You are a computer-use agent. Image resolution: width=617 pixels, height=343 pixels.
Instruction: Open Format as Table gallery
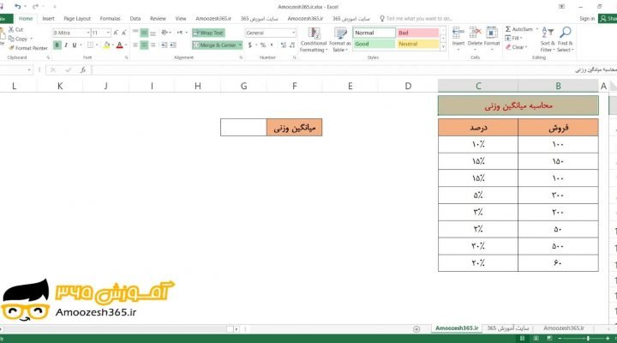point(340,39)
